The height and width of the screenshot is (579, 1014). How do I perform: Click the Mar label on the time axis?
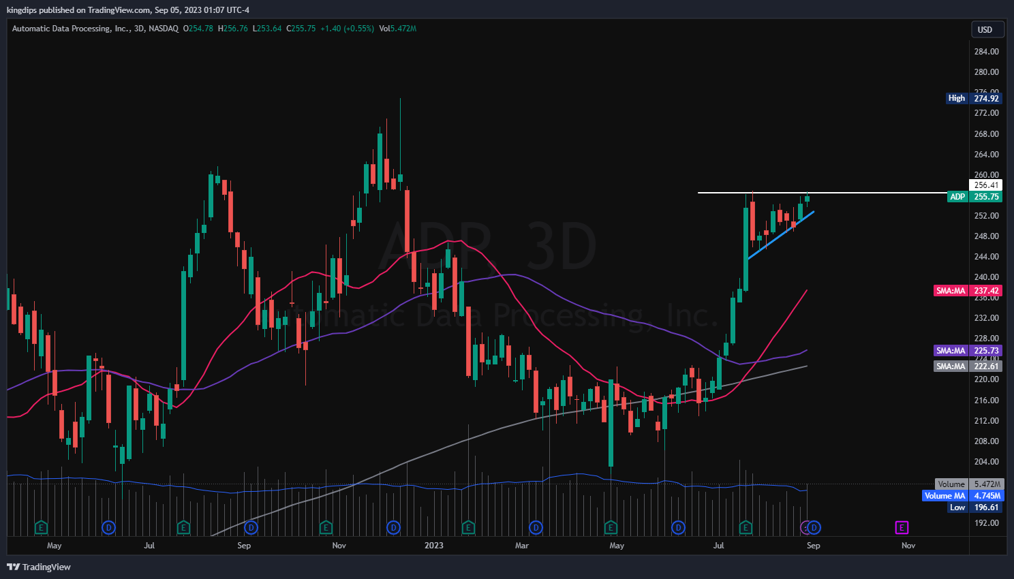point(522,546)
